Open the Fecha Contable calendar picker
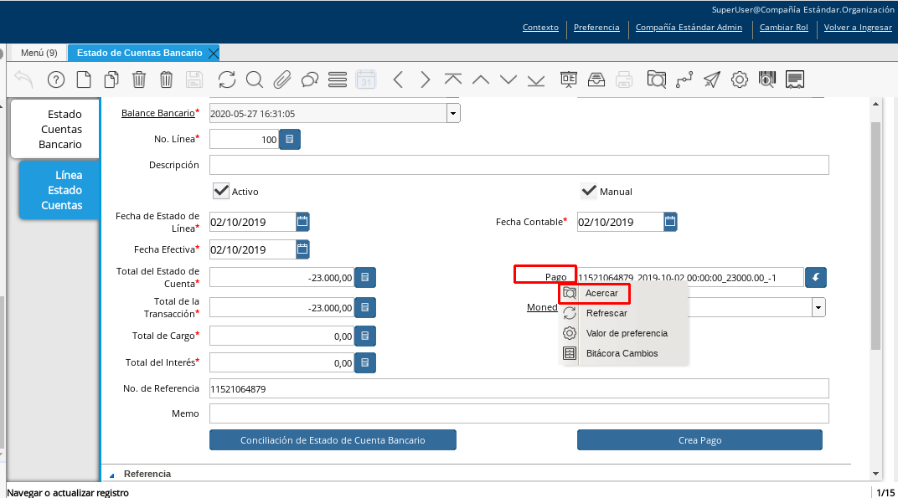Screen dimensions: 898x498 pyautogui.click(x=670, y=222)
